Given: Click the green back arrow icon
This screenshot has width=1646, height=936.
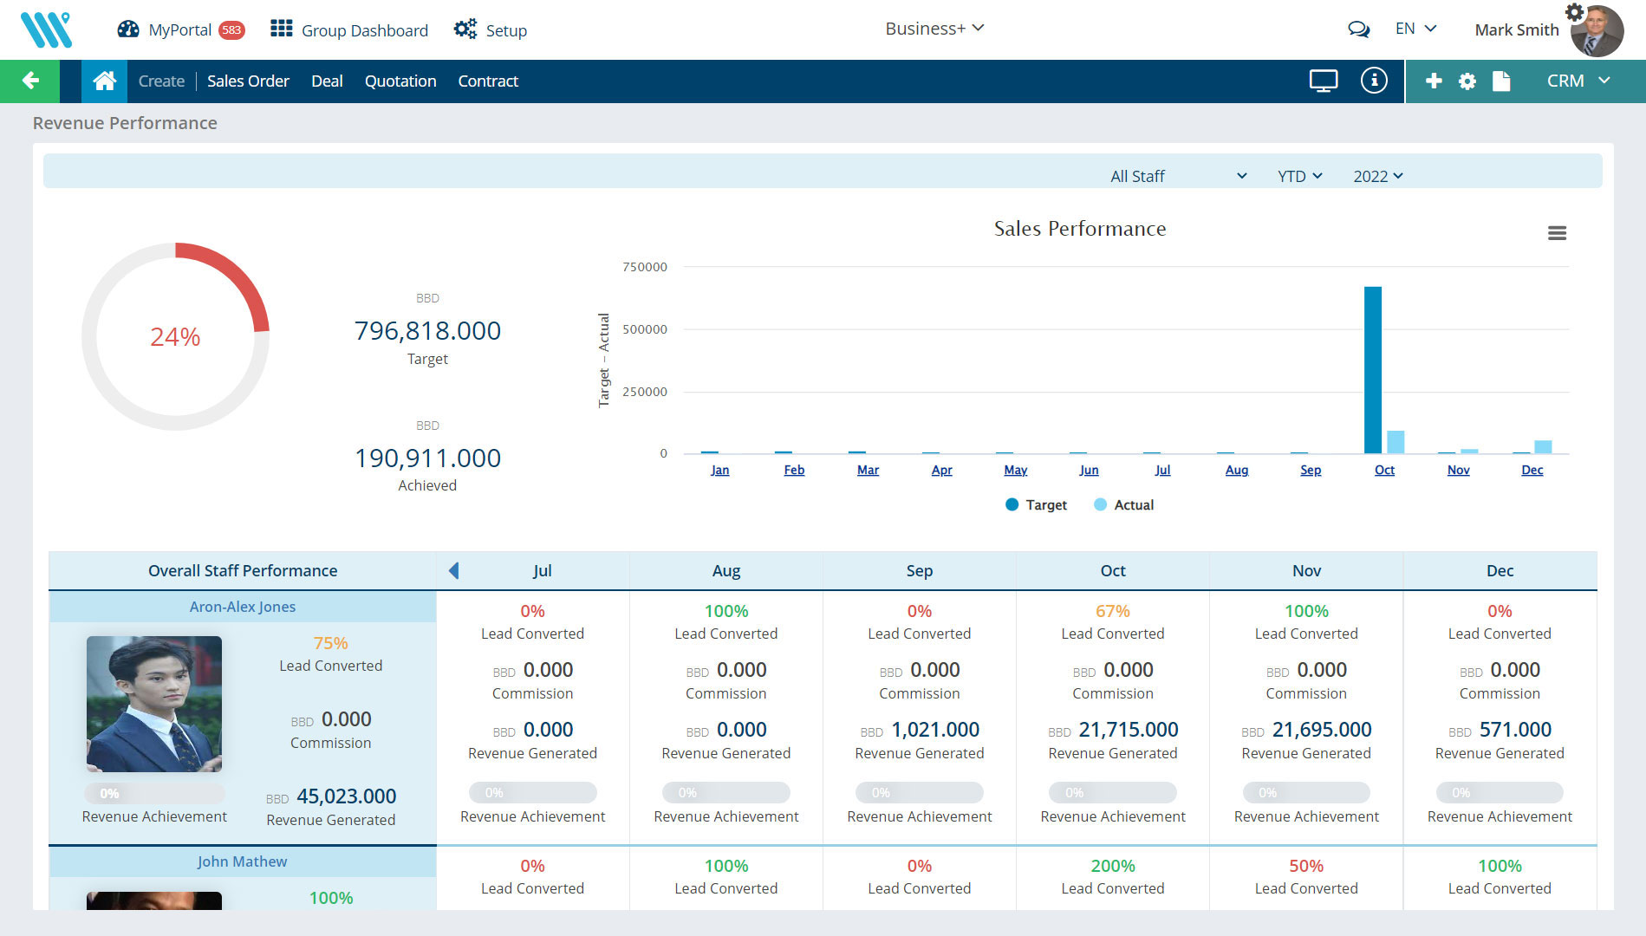Looking at the screenshot, I should pyautogui.click(x=30, y=81).
